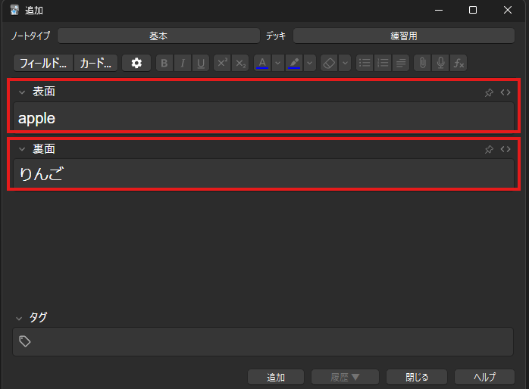Apply italic formatting with the I icon
This screenshot has width=529, height=389.
tap(183, 64)
